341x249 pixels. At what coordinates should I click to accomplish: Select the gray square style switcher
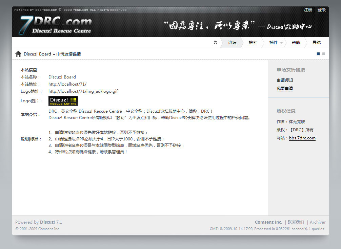[x=324, y=54]
